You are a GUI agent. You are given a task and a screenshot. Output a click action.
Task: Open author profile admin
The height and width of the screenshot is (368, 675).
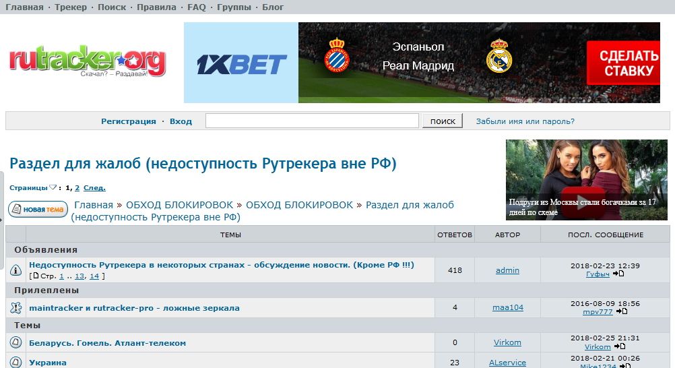(x=507, y=270)
